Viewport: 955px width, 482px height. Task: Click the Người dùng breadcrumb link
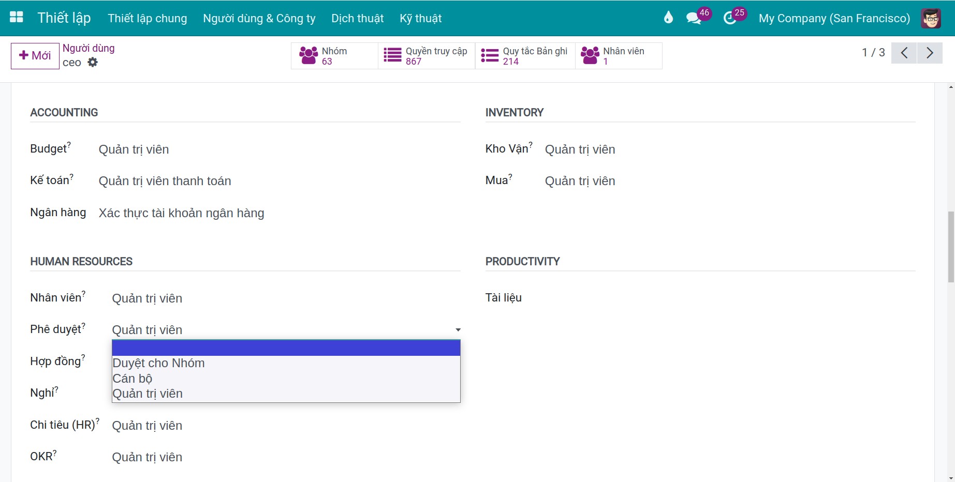(89, 48)
